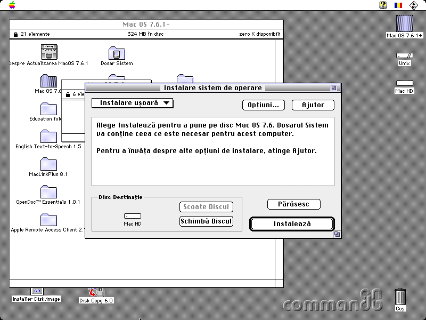Screen dimensions: 426x320
Task: Select the OpenDoc Essentials 1.0.1 folder
Action: (x=48, y=192)
